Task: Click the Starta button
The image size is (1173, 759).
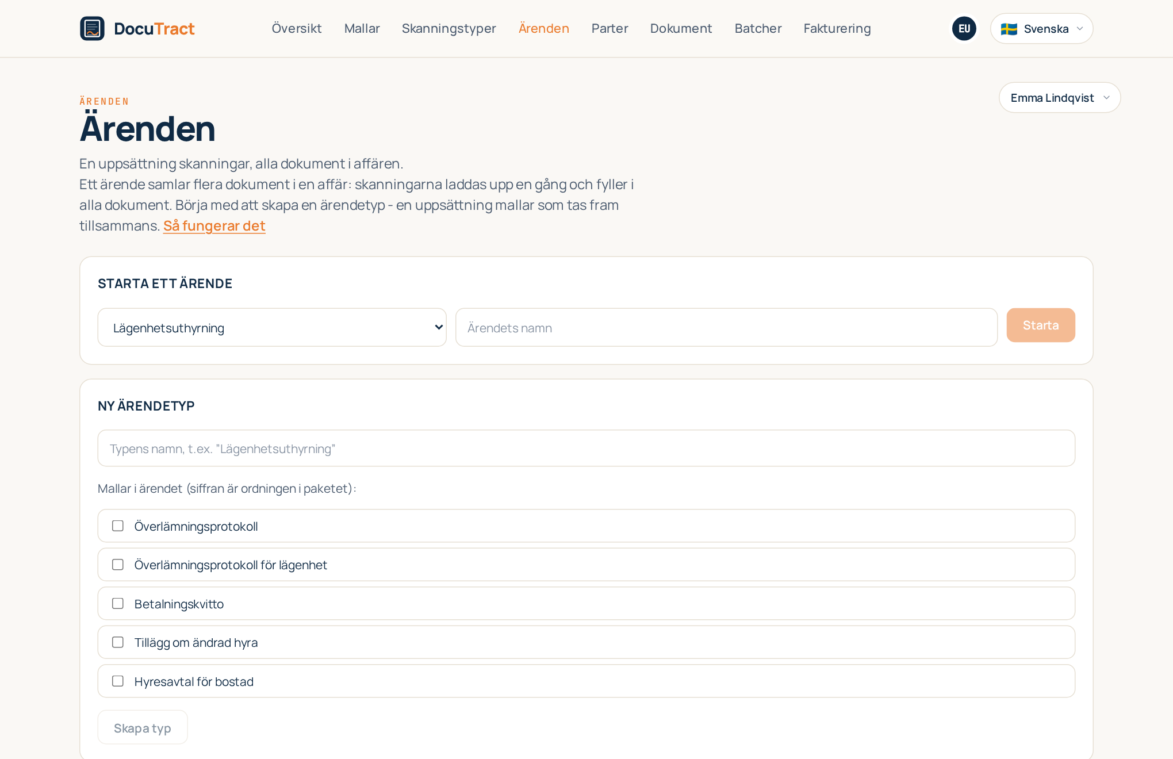Action: (x=1041, y=325)
